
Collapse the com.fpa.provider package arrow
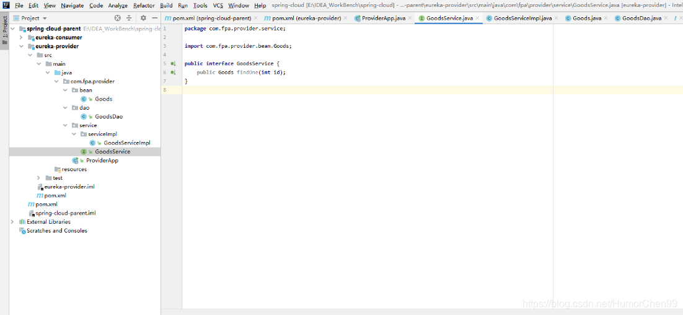pos(56,81)
